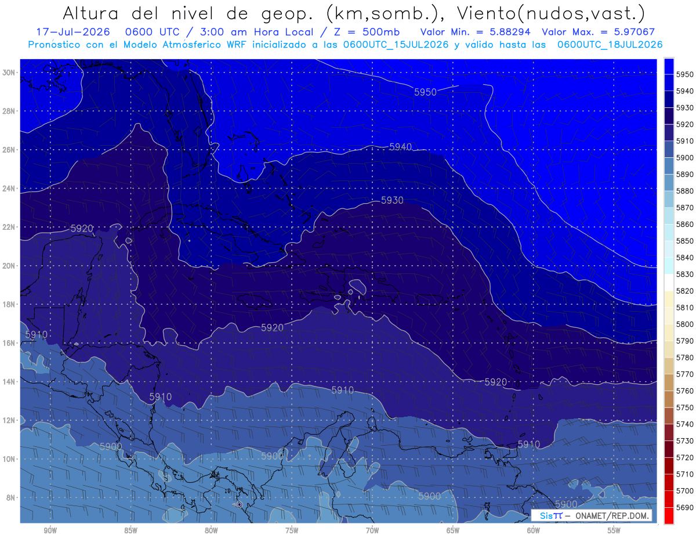This screenshot has height=538, width=696.
Task: Click the 80W longitude axis label
Action: [211, 530]
